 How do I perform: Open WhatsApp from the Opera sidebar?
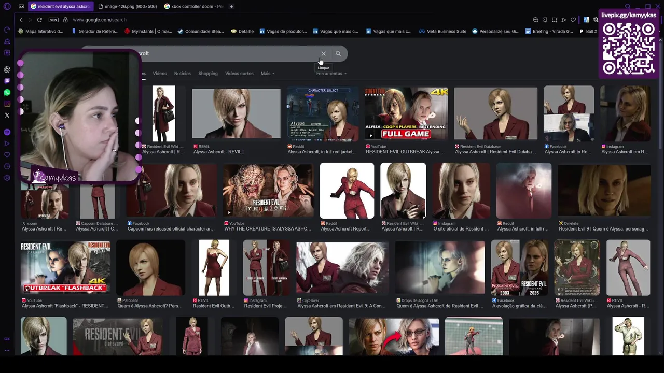click(7, 92)
